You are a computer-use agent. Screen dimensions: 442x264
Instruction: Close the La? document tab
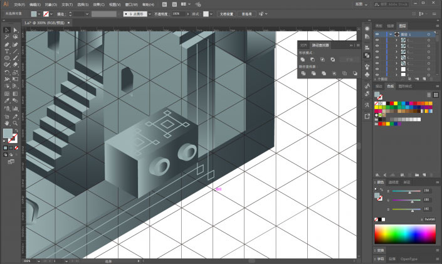point(68,23)
